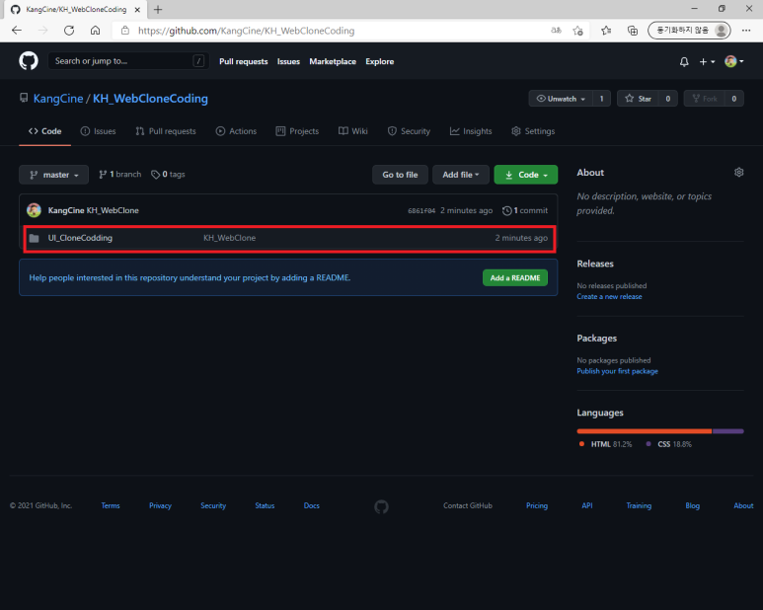This screenshot has width=763, height=610.
Task: Reload the page with refresh icon
Action: tap(69, 31)
